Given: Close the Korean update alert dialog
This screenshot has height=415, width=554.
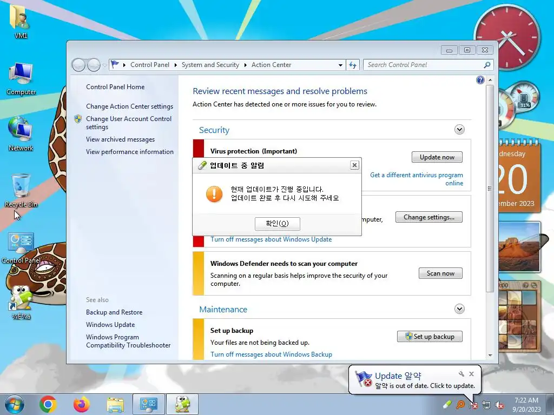Looking at the screenshot, I should (354, 165).
